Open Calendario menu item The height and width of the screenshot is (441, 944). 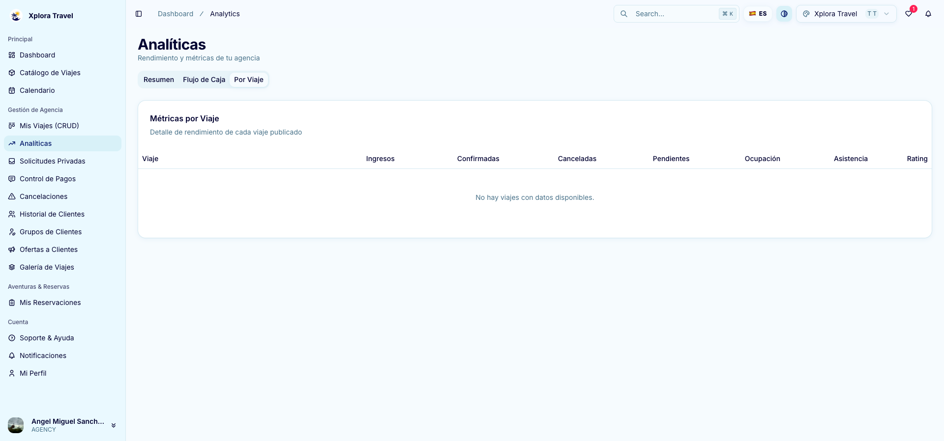[x=62, y=90]
